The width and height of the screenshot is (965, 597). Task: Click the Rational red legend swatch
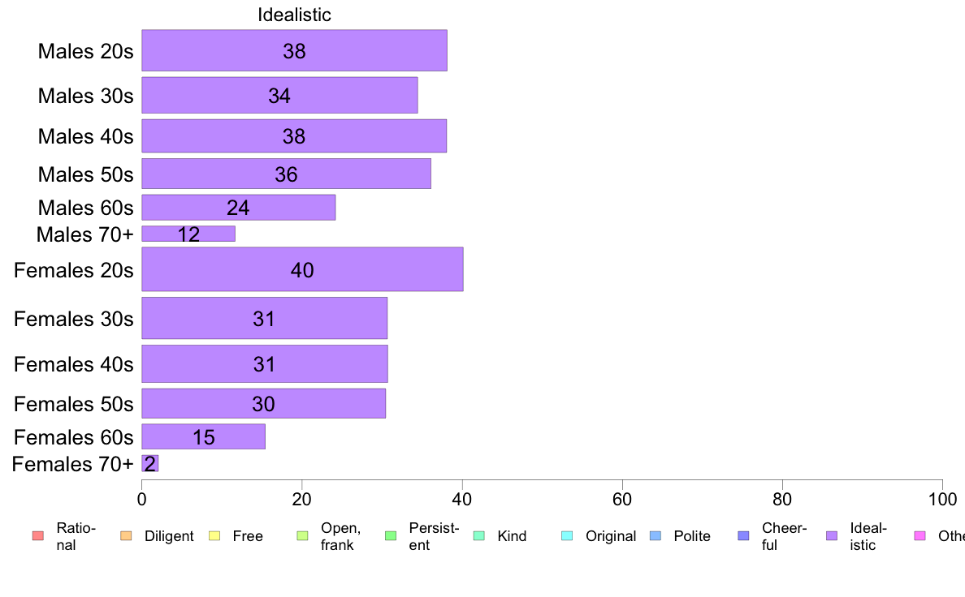(38, 536)
